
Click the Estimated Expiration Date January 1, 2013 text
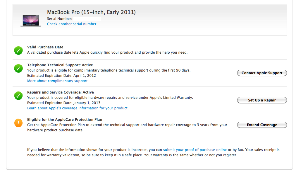(x=64, y=103)
